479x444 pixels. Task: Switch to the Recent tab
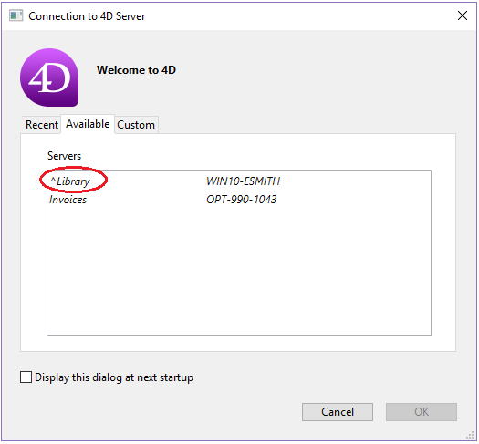point(42,125)
